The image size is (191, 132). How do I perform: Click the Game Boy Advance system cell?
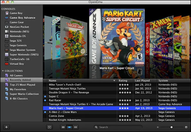pyautogui.click(x=170, y=104)
